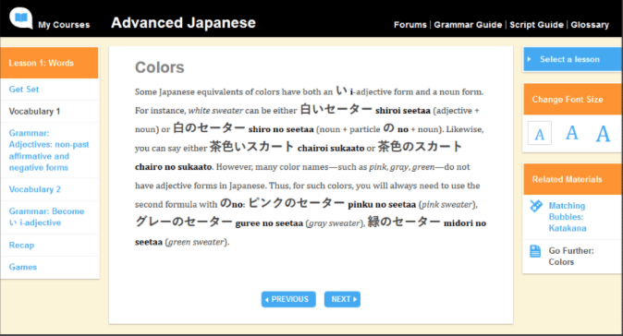
Task: Click the bold text pinku no seetaa
Action: [382, 205]
